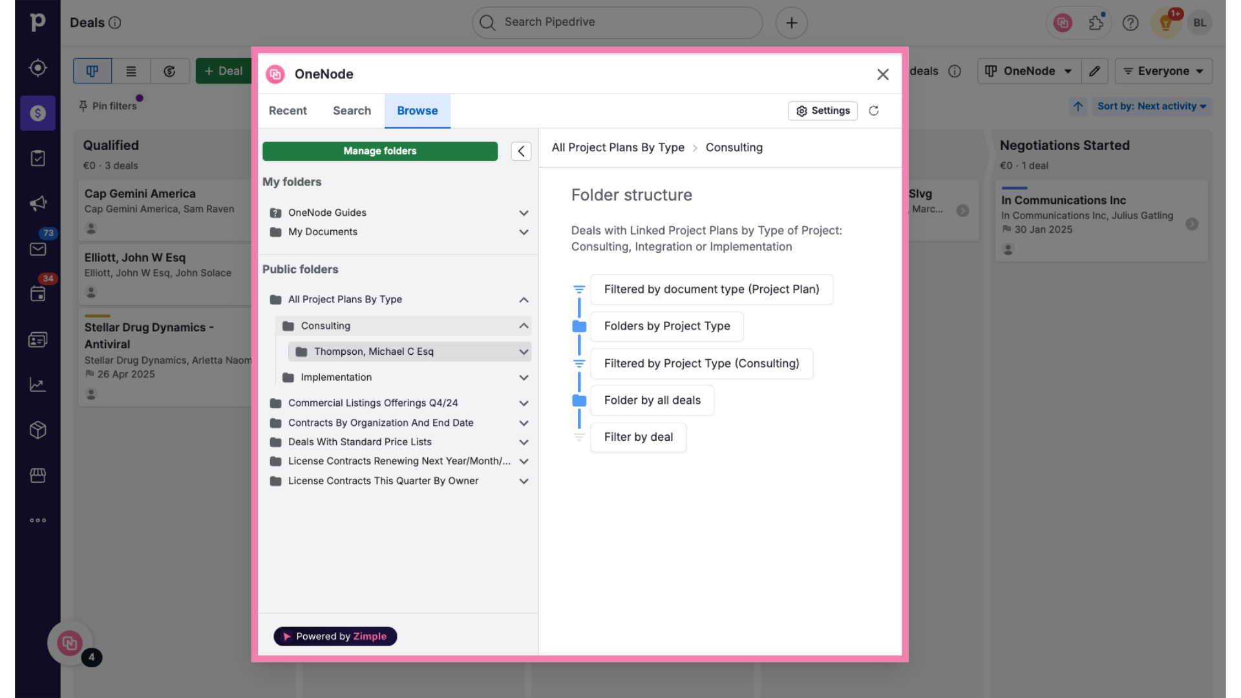The height and width of the screenshot is (698, 1241).
Task: Toggle the sort direction arrow
Action: click(1078, 106)
